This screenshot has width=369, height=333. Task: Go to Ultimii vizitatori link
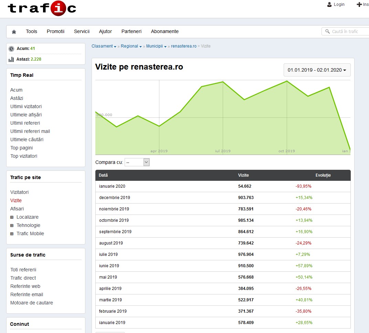[x=26, y=106]
